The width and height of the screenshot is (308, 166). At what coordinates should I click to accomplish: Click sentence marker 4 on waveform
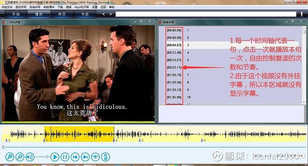tap(114, 140)
